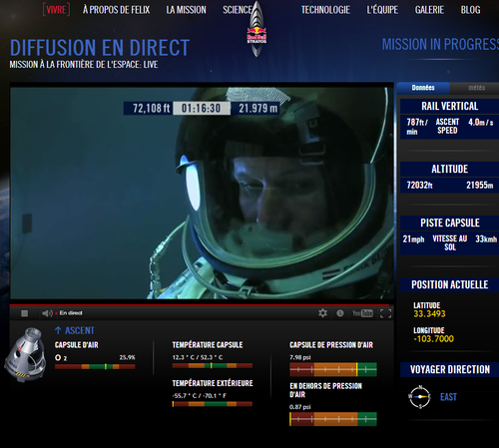
Task: Stop the live video stream
Action: (24, 313)
